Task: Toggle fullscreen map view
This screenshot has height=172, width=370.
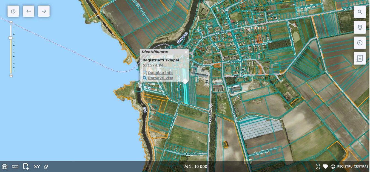Action: 318,167
